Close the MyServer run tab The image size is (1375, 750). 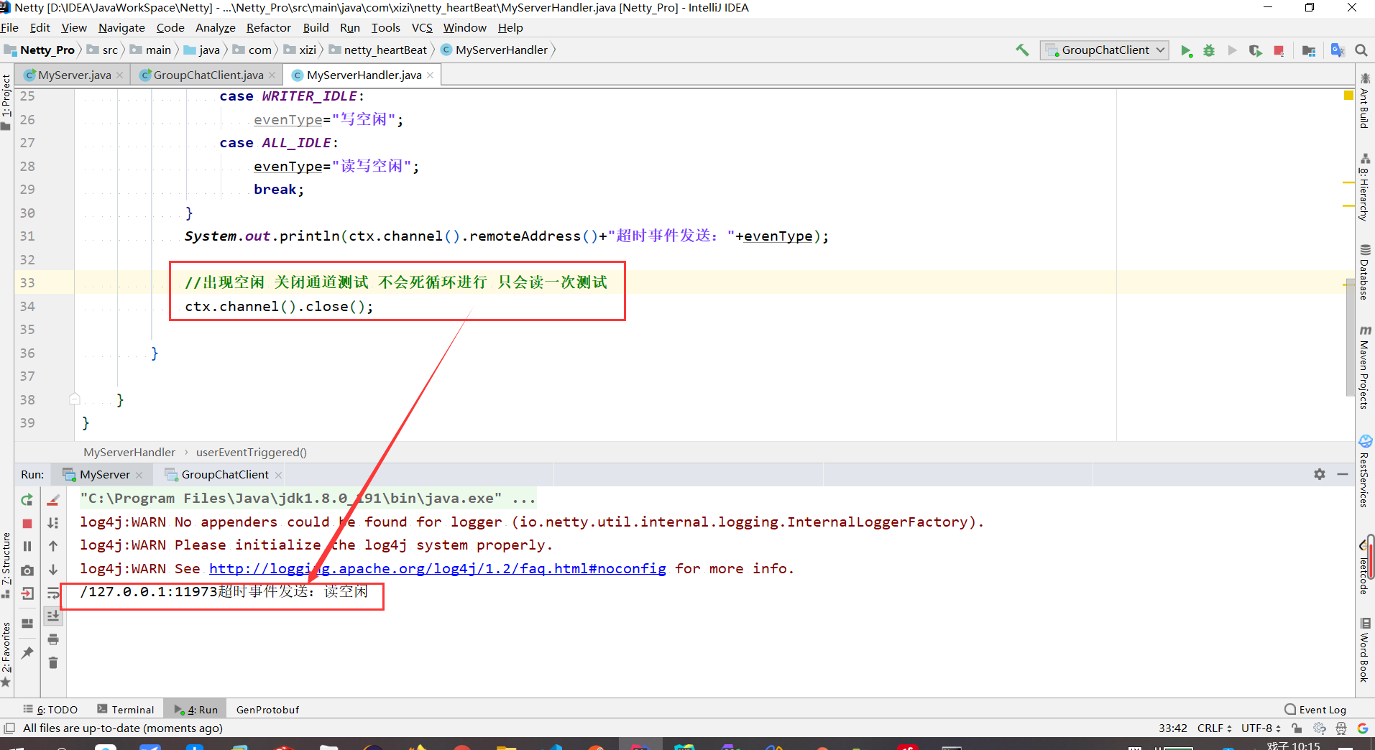point(139,475)
